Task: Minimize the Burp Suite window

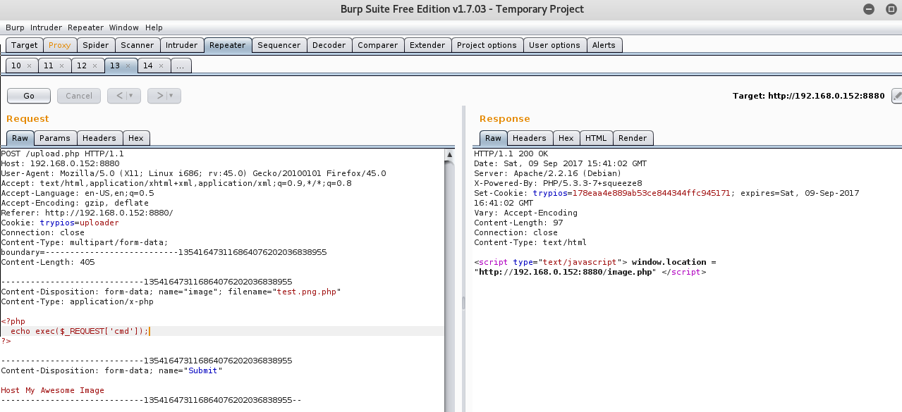Action: pyautogui.click(x=870, y=9)
